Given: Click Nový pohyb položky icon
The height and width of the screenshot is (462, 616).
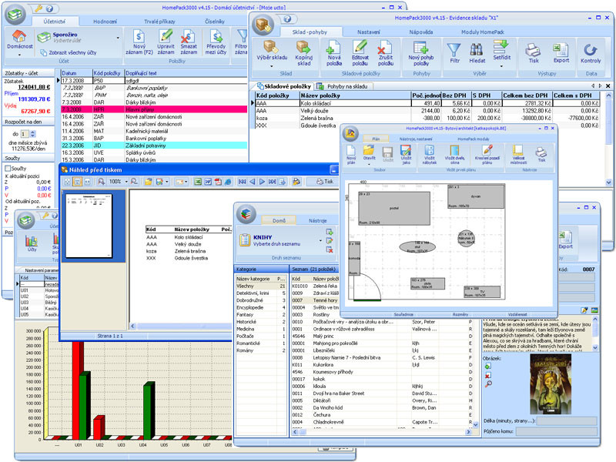Looking at the screenshot, I should (420, 47).
